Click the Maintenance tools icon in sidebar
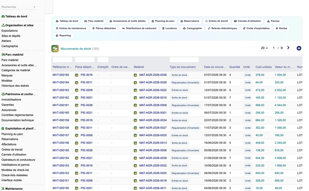Screen dimensions: 309x191 (x=3, y=189)
